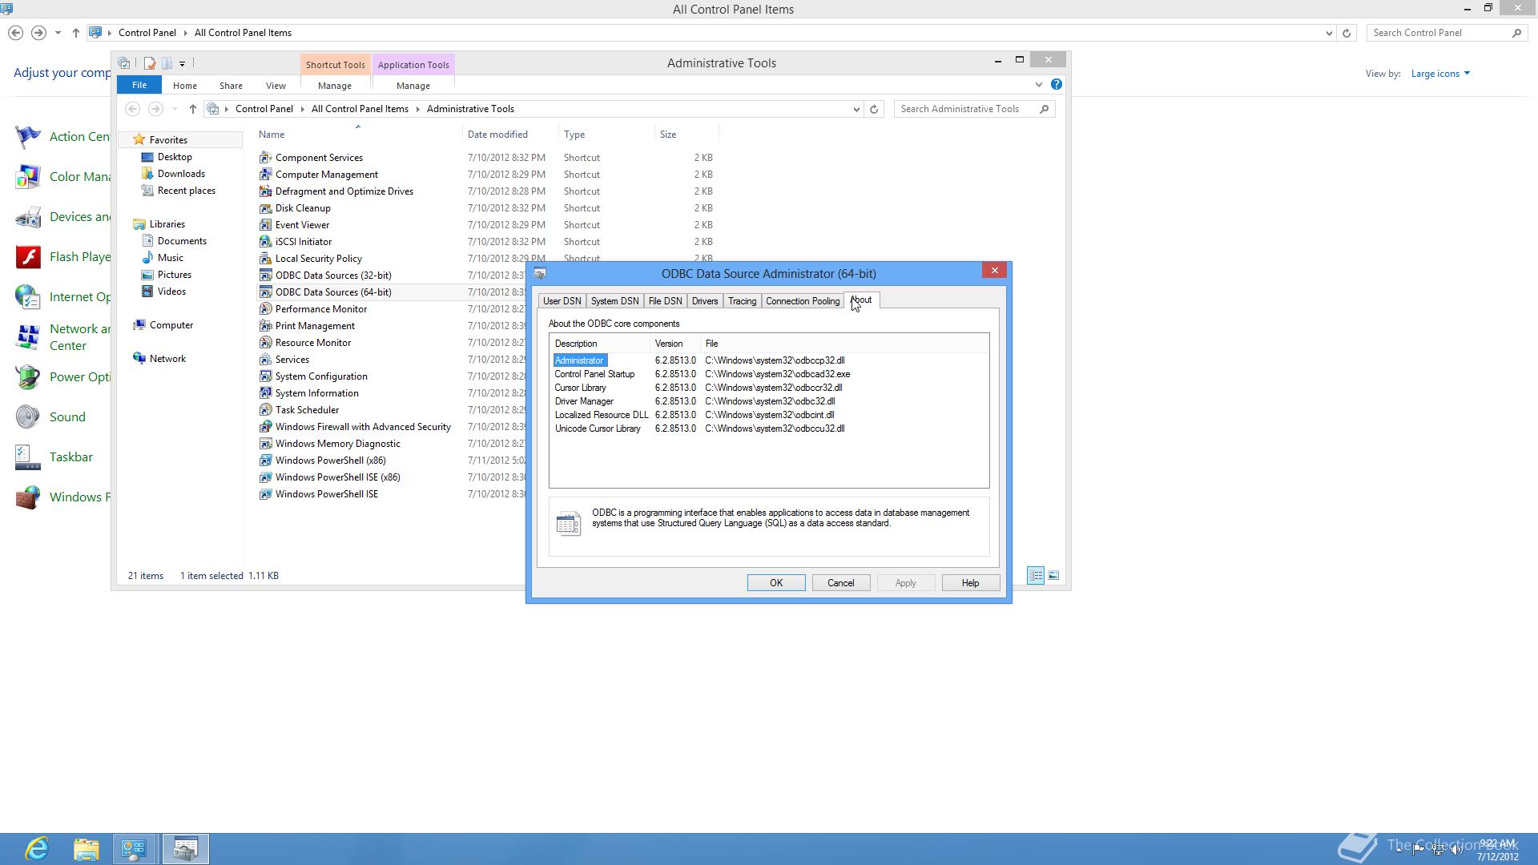Click OK in ODBC Administrator
Image resolution: width=1538 pixels, height=865 pixels.
[776, 583]
